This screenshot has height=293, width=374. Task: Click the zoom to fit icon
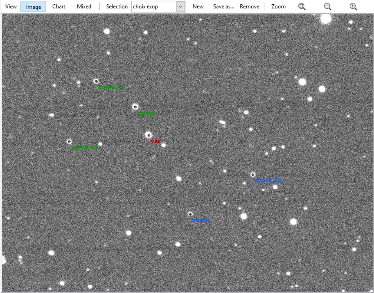302,6
